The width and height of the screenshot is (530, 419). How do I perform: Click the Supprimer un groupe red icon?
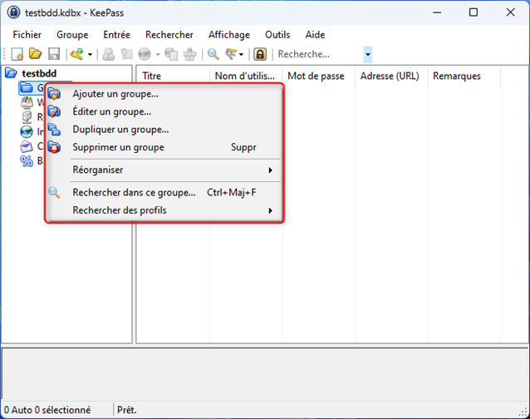(54, 147)
